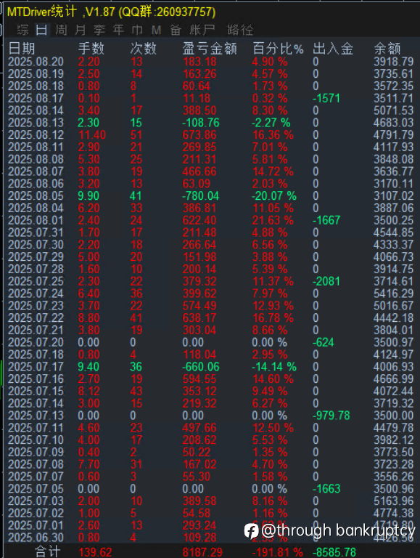Click total profit 8187.29
The width and height of the screenshot is (420, 558).
coord(202,552)
